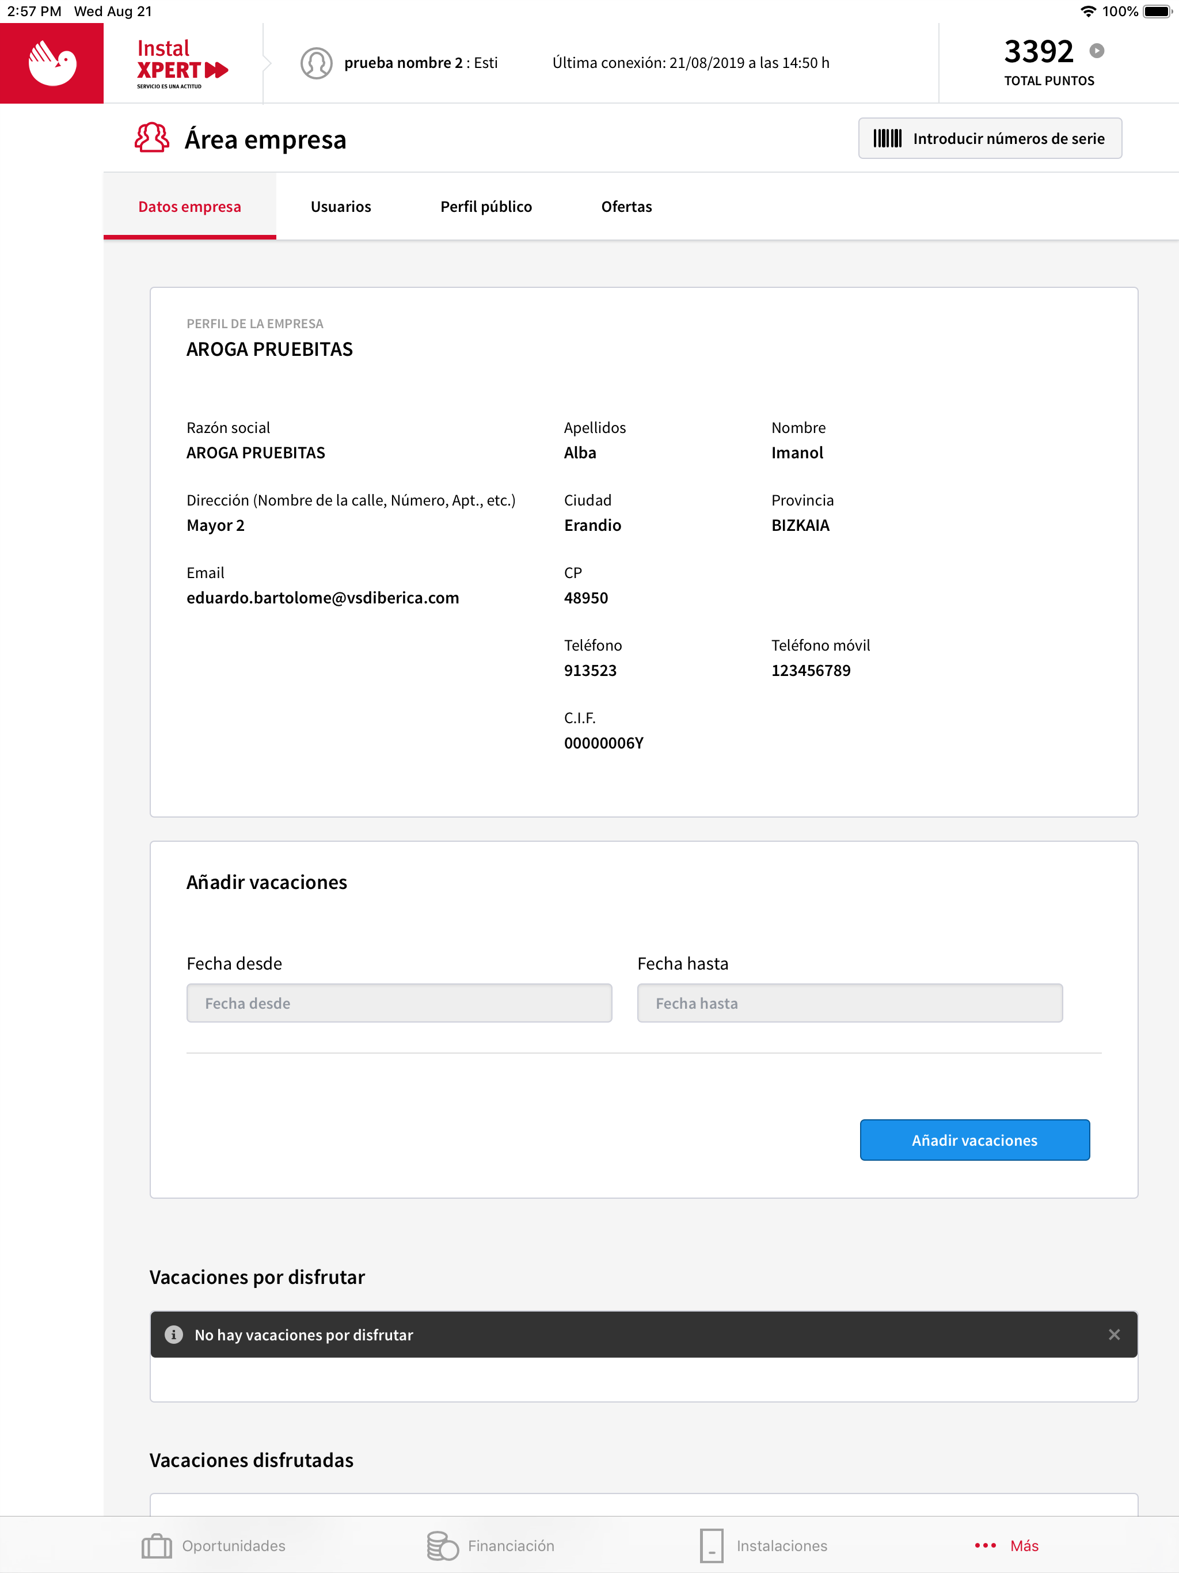Tap the info icon in vacation notice

tap(173, 1334)
